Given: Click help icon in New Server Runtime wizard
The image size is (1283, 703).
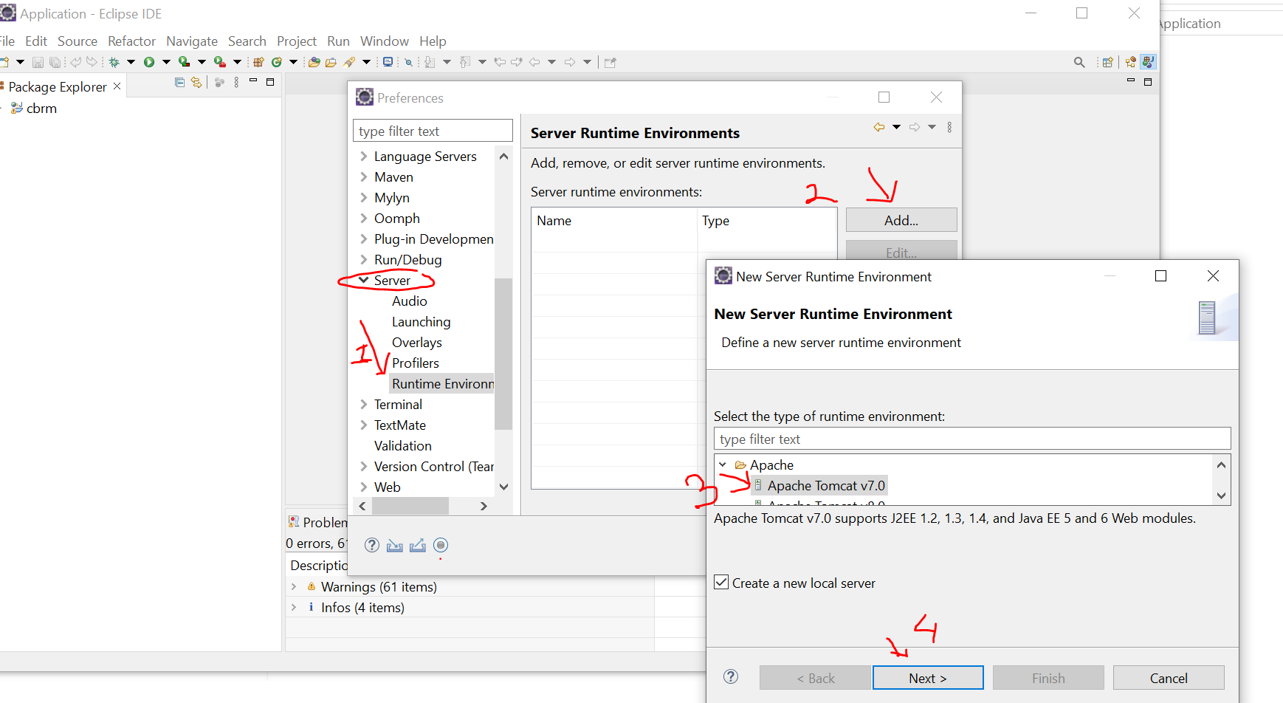Looking at the screenshot, I should [x=731, y=676].
